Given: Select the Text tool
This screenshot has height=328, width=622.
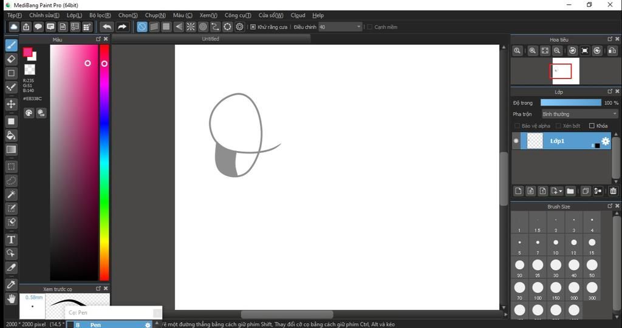Looking at the screenshot, I should point(11,239).
